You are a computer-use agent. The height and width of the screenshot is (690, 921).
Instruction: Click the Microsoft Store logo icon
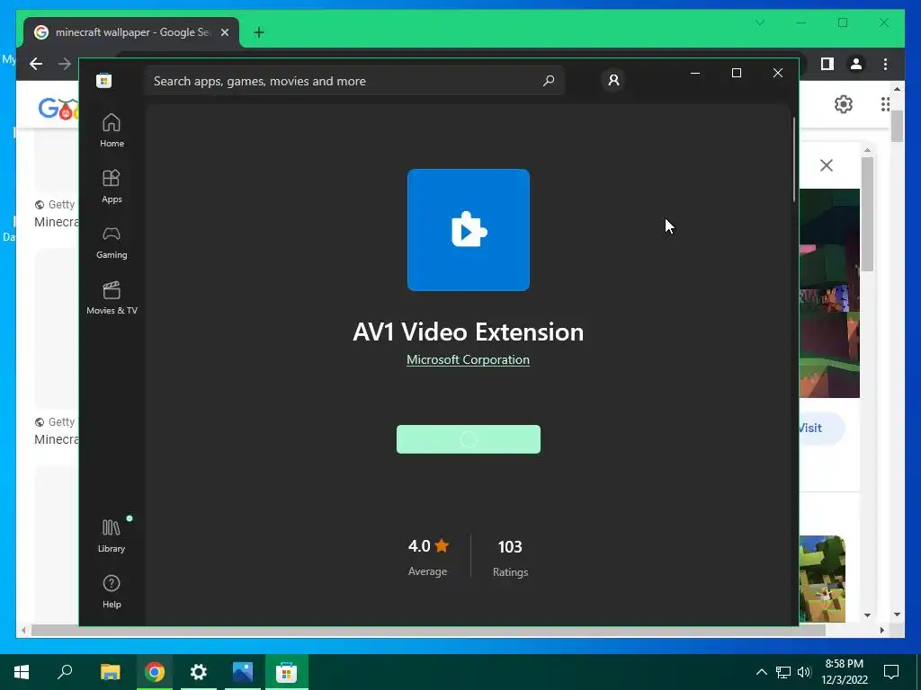(x=104, y=80)
